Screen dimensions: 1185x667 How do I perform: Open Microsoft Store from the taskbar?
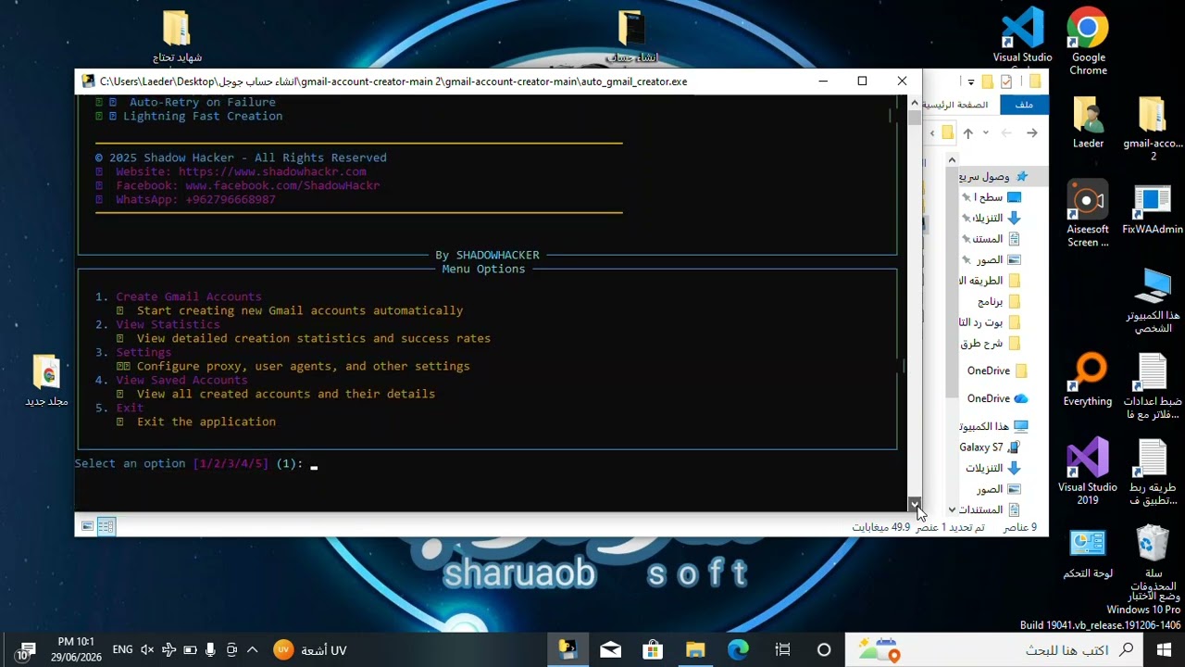[653, 649]
